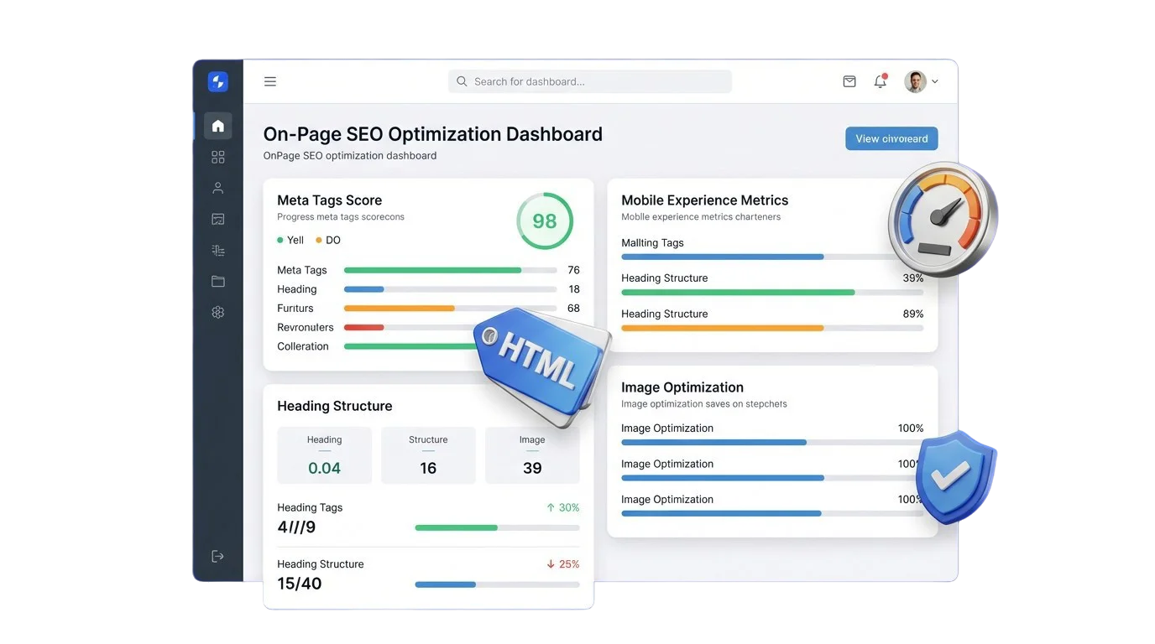Image resolution: width=1155 pixels, height=644 pixels.
Task: Click the View dashboard button
Action: [x=891, y=138]
